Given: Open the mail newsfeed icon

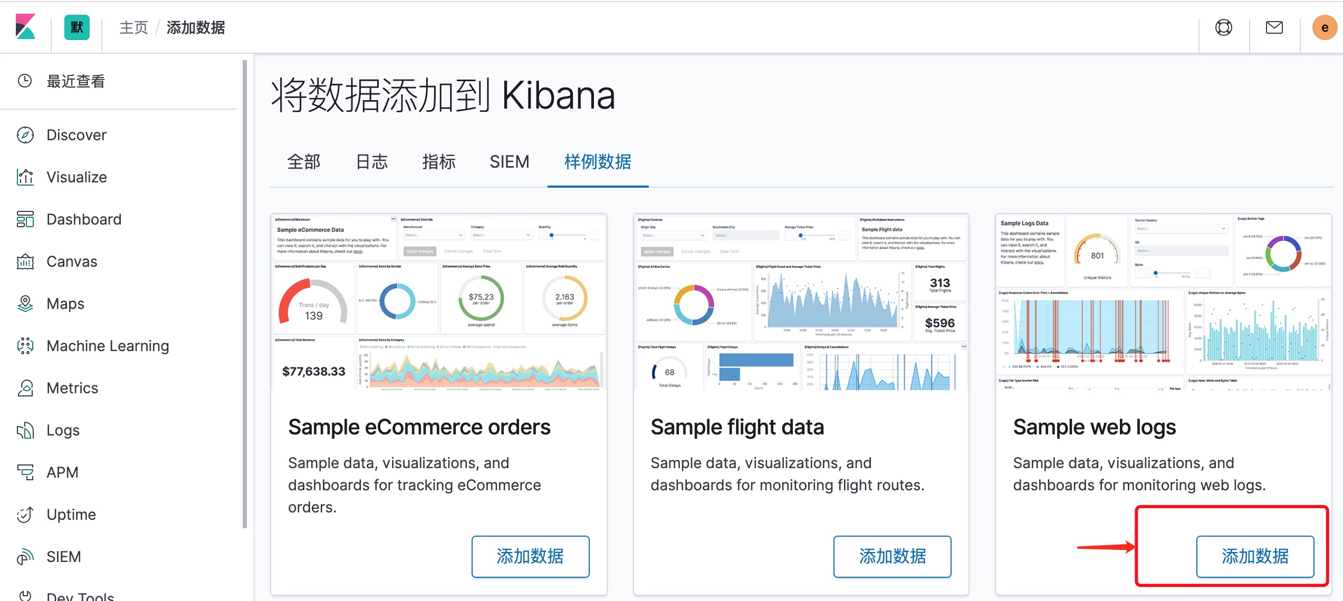Looking at the screenshot, I should point(1274,27).
